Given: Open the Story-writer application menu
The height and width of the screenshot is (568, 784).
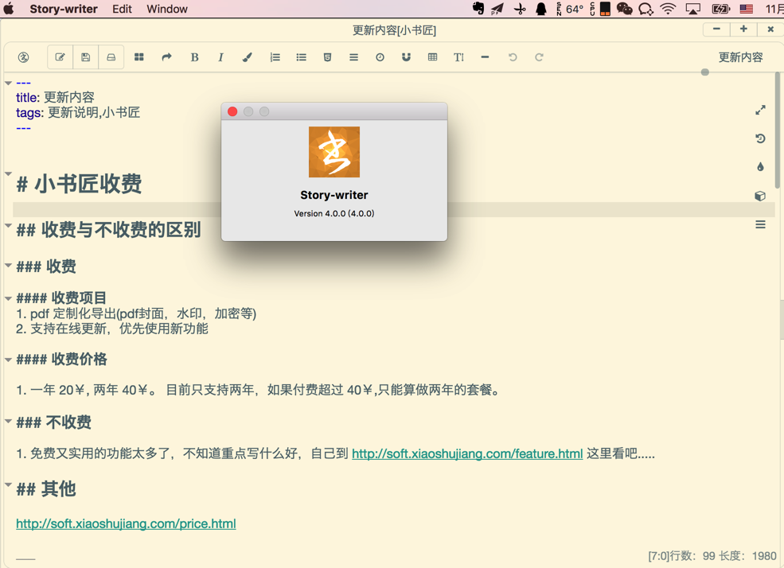Looking at the screenshot, I should point(64,9).
